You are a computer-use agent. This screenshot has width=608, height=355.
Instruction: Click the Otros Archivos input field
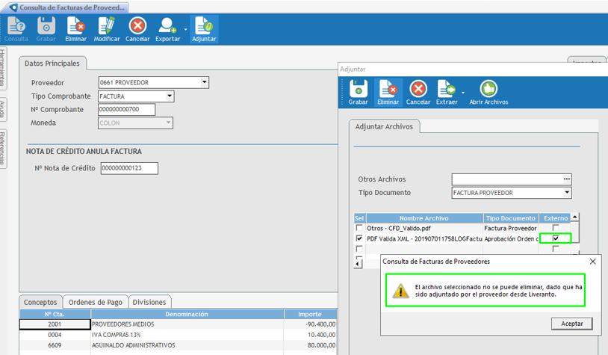coord(507,179)
